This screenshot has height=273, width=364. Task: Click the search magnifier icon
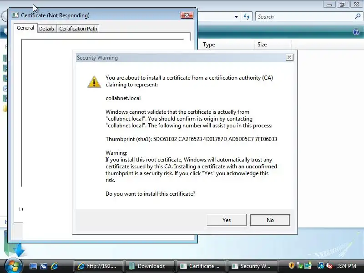pyautogui.click(x=358, y=16)
